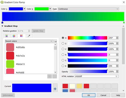
Task: Click the arrow to apply current color
Action: pyautogui.click(x=55, y=88)
